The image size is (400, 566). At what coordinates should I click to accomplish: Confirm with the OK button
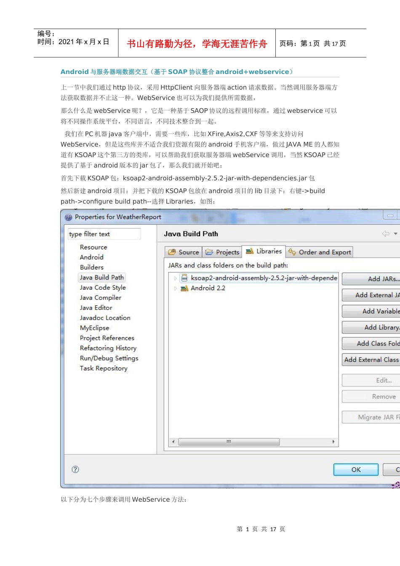pyautogui.click(x=356, y=470)
